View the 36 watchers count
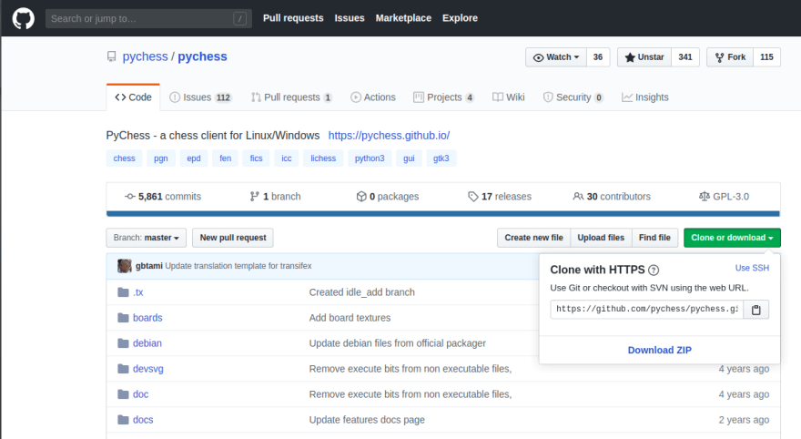This screenshot has width=801, height=439. [x=598, y=57]
